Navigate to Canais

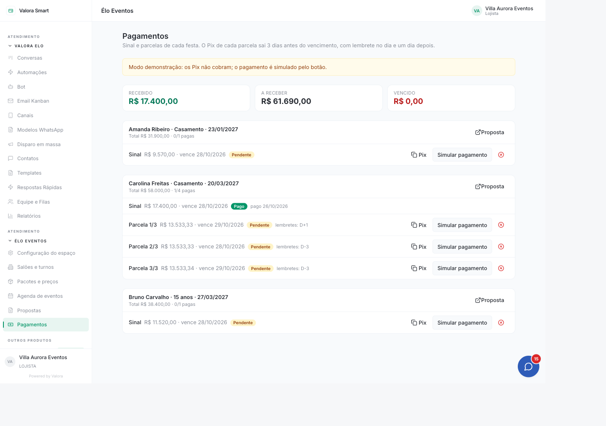tap(46, 115)
